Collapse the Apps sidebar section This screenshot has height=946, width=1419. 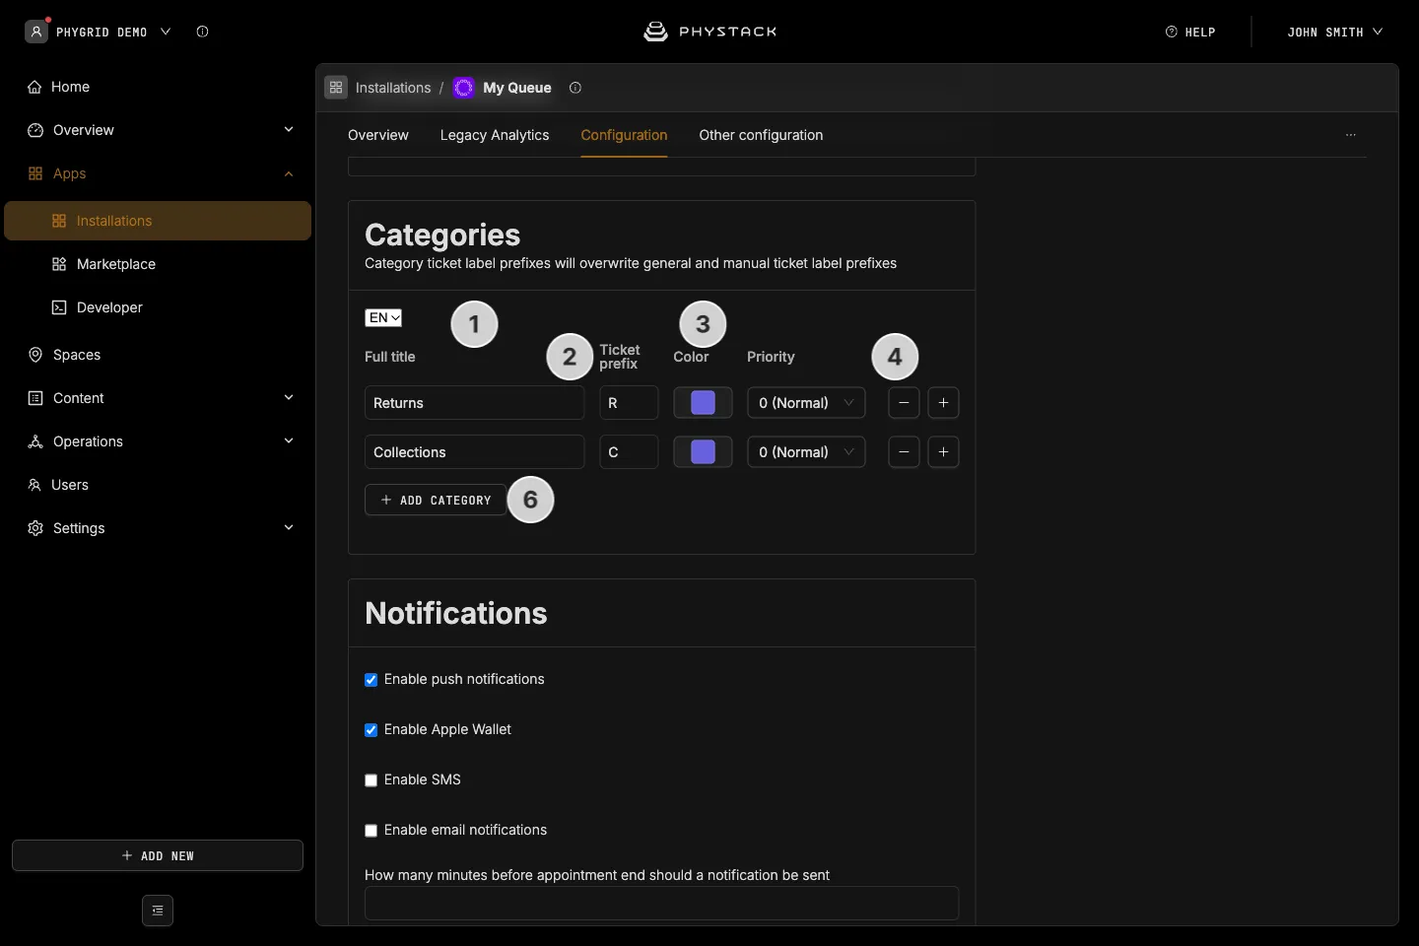158,173
